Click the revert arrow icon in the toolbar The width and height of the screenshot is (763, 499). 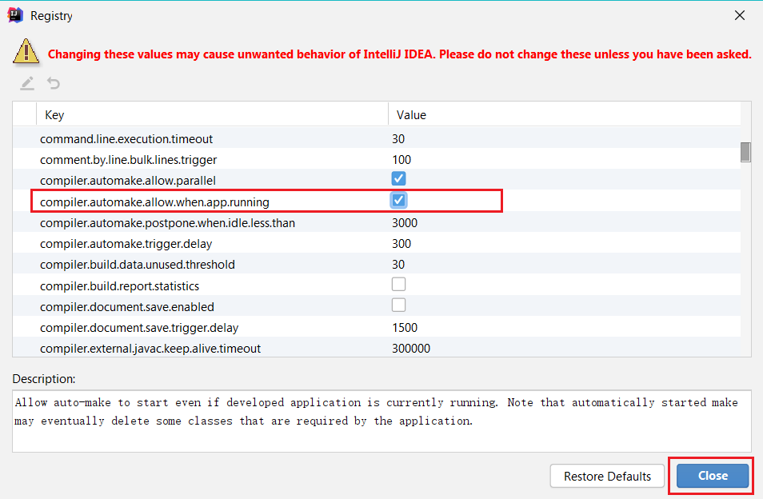(54, 83)
